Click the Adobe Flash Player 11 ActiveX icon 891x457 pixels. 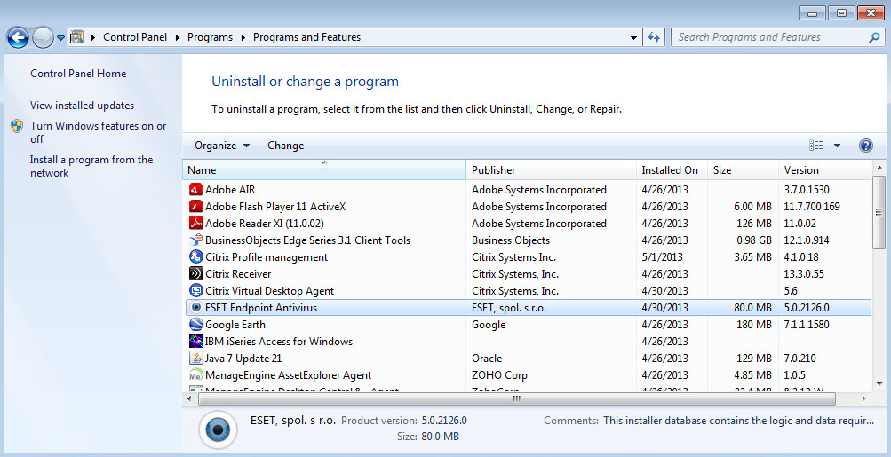tap(196, 207)
